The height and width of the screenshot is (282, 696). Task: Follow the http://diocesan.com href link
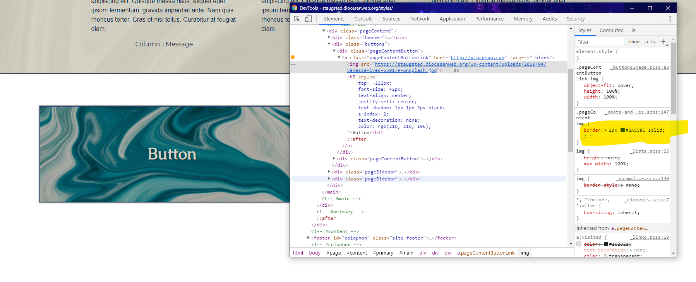[x=477, y=58]
